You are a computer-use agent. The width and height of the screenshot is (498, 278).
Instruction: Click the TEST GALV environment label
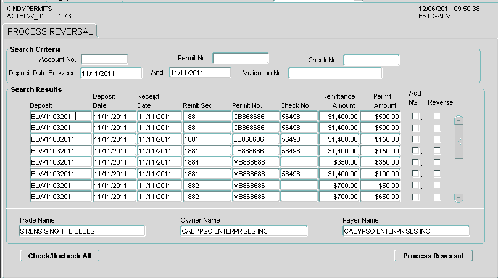pos(433,16)
